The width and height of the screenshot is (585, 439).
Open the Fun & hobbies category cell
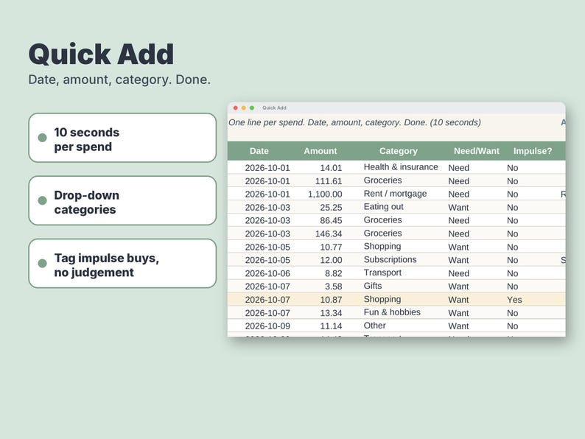(x=392, y=312)
